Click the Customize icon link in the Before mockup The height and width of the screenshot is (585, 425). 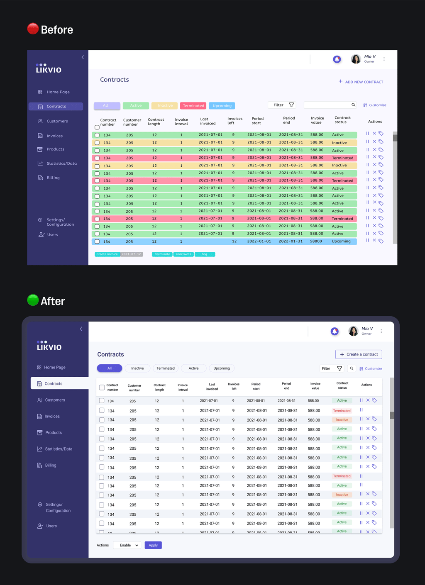click(x=375, y=105)
